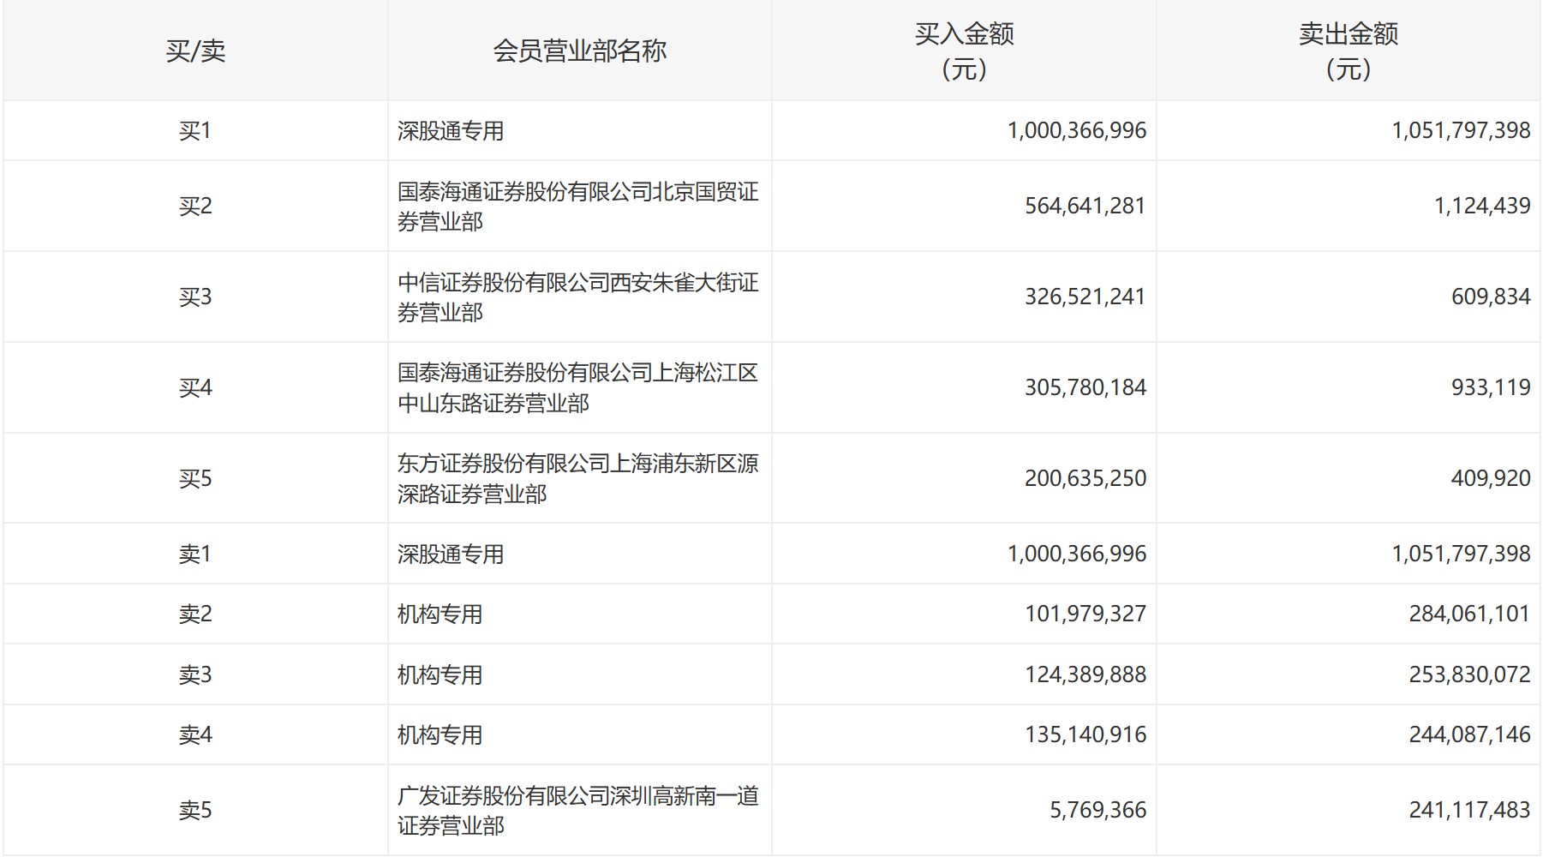This screenshot has width=1543, height=857.
Task: Click sell amount 409,920
Action: (1492, 478)
